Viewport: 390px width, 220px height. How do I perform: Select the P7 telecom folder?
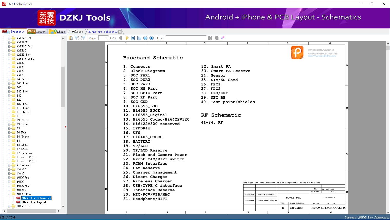24,153
